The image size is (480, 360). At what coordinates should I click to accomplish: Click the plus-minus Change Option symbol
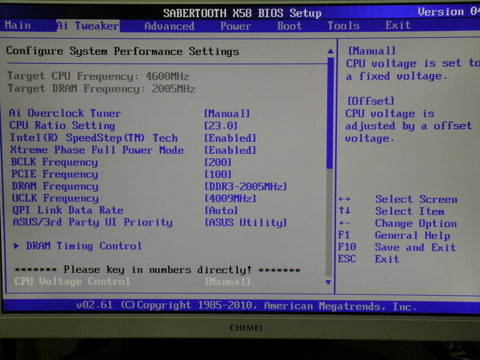pyautogui.click(x=345, y=223)
